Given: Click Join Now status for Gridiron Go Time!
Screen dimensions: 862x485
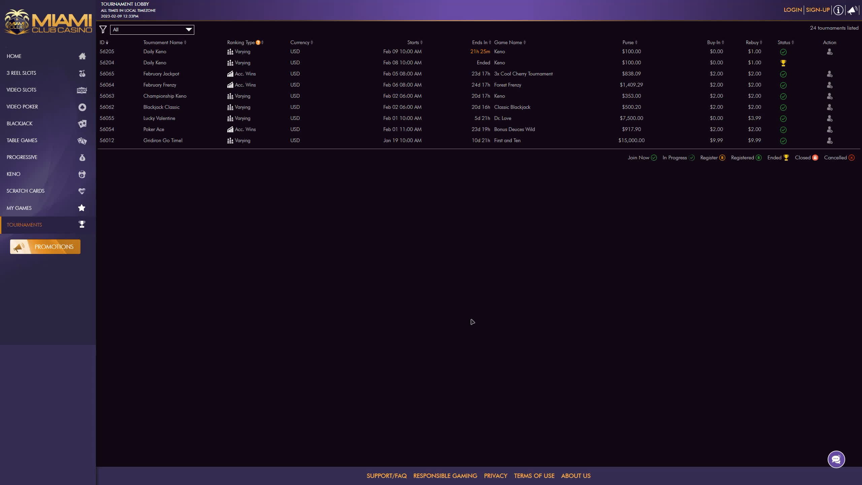Looking at the screenshot, I should click(783, 141).
